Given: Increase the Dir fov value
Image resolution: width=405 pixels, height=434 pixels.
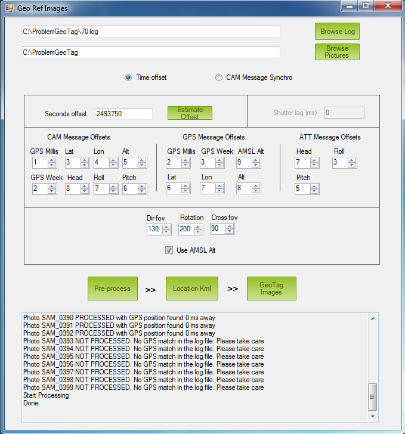Looking at the screenshot, I should [166, 226].
